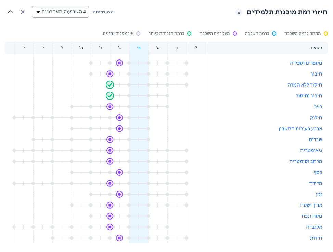
Task: Open the '4 השבועות האחרונים' dropdown
Action: tap(60, 12)
